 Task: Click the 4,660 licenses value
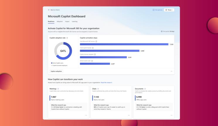pyautogui.click(x=142, y=51)
